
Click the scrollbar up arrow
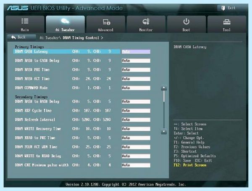tap(164, 88)
